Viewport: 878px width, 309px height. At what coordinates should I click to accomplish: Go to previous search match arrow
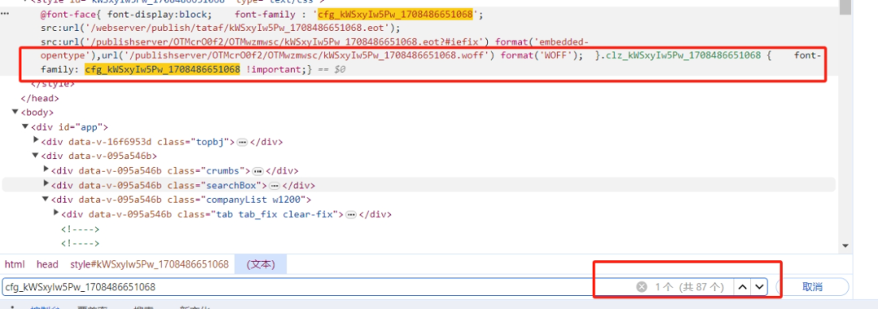point(742,286)
